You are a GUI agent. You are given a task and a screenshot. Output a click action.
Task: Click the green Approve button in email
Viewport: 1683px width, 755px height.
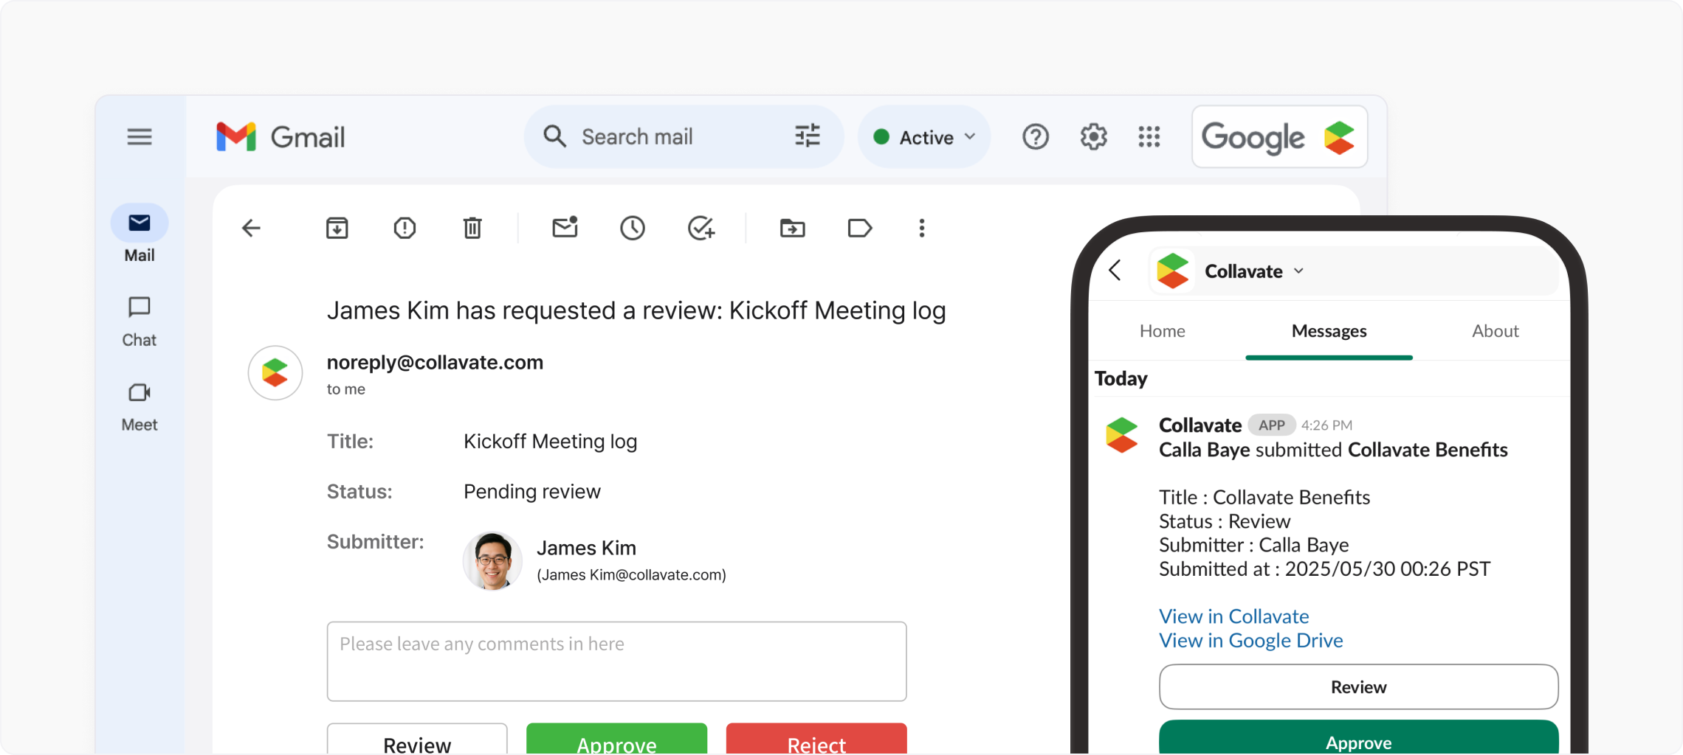[x=616, y=740]
